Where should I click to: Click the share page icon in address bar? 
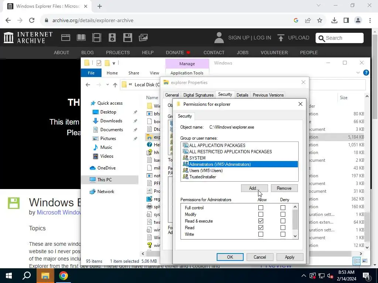click(x=308, y=21)
